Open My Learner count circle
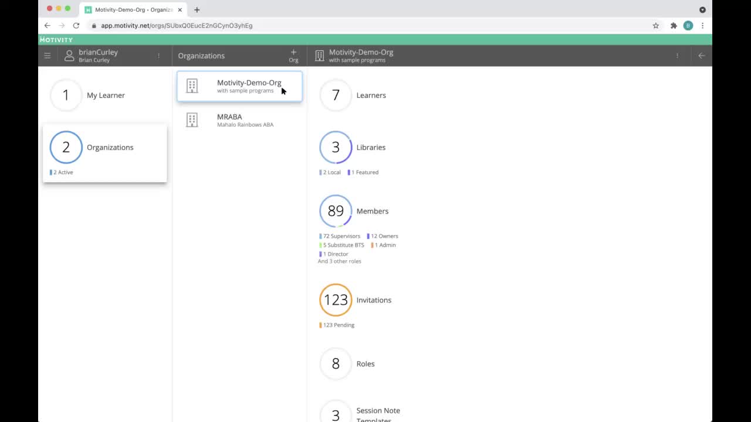751x422 pixels. (x=66, y=95)
